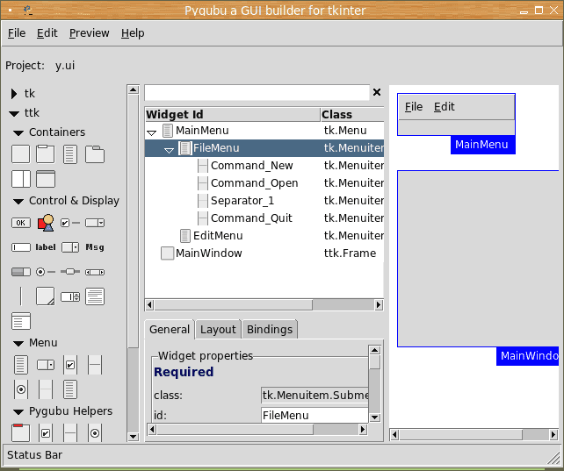Choose the Combobox widget icon in Control & Display
The width and height of the screenshot is (564, 471).
point(95,223)
